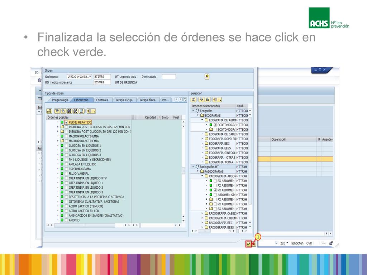Viewport: 367px width, 275px height.
Task: Click the Radiografías-HT document icon
Action: click(197, 167)
